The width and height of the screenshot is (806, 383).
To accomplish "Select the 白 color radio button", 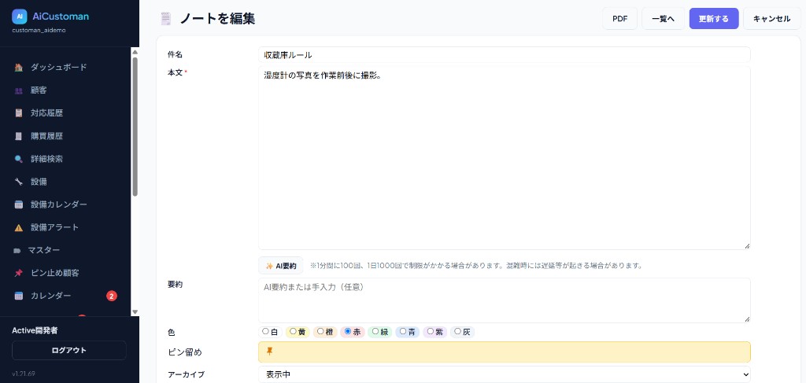I will [265, 332].
